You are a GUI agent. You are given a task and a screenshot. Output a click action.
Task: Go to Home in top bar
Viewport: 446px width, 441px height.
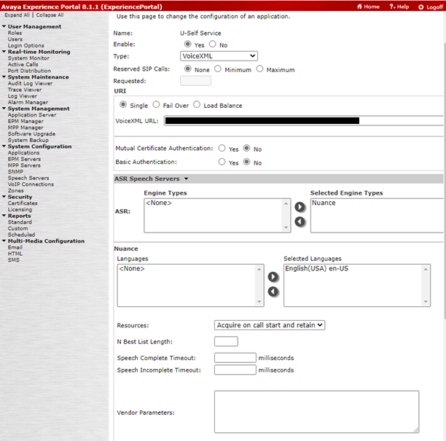point(368,7)
